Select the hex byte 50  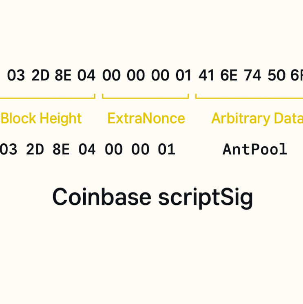point(276,75)
